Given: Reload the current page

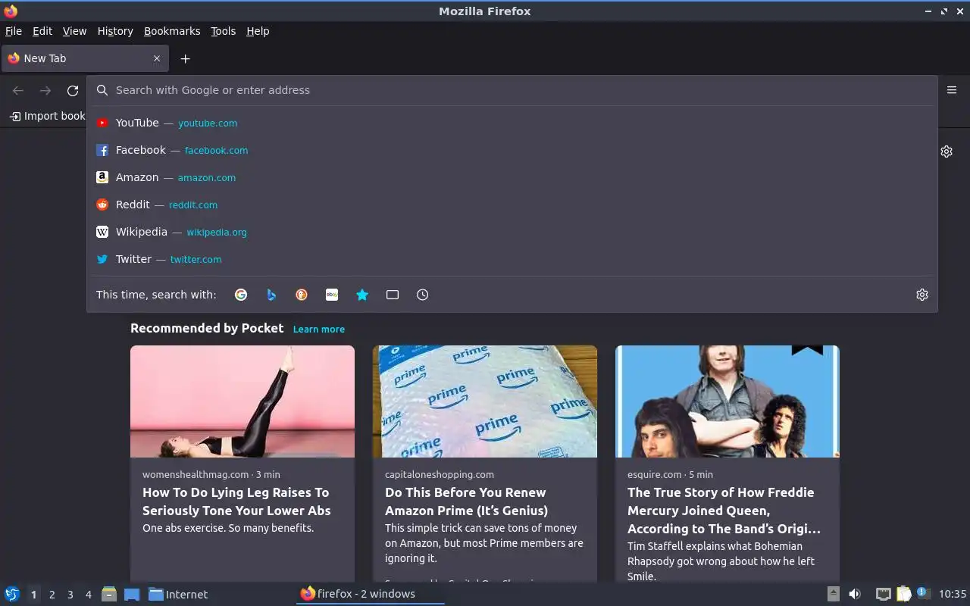Looking at the screenshot, I should coord(73,90).
